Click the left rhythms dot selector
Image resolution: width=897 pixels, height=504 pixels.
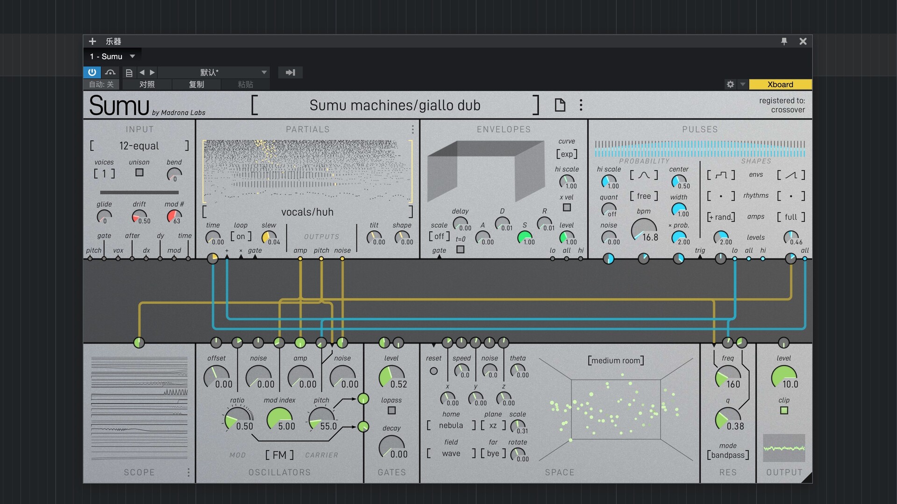tap(721, 196)
